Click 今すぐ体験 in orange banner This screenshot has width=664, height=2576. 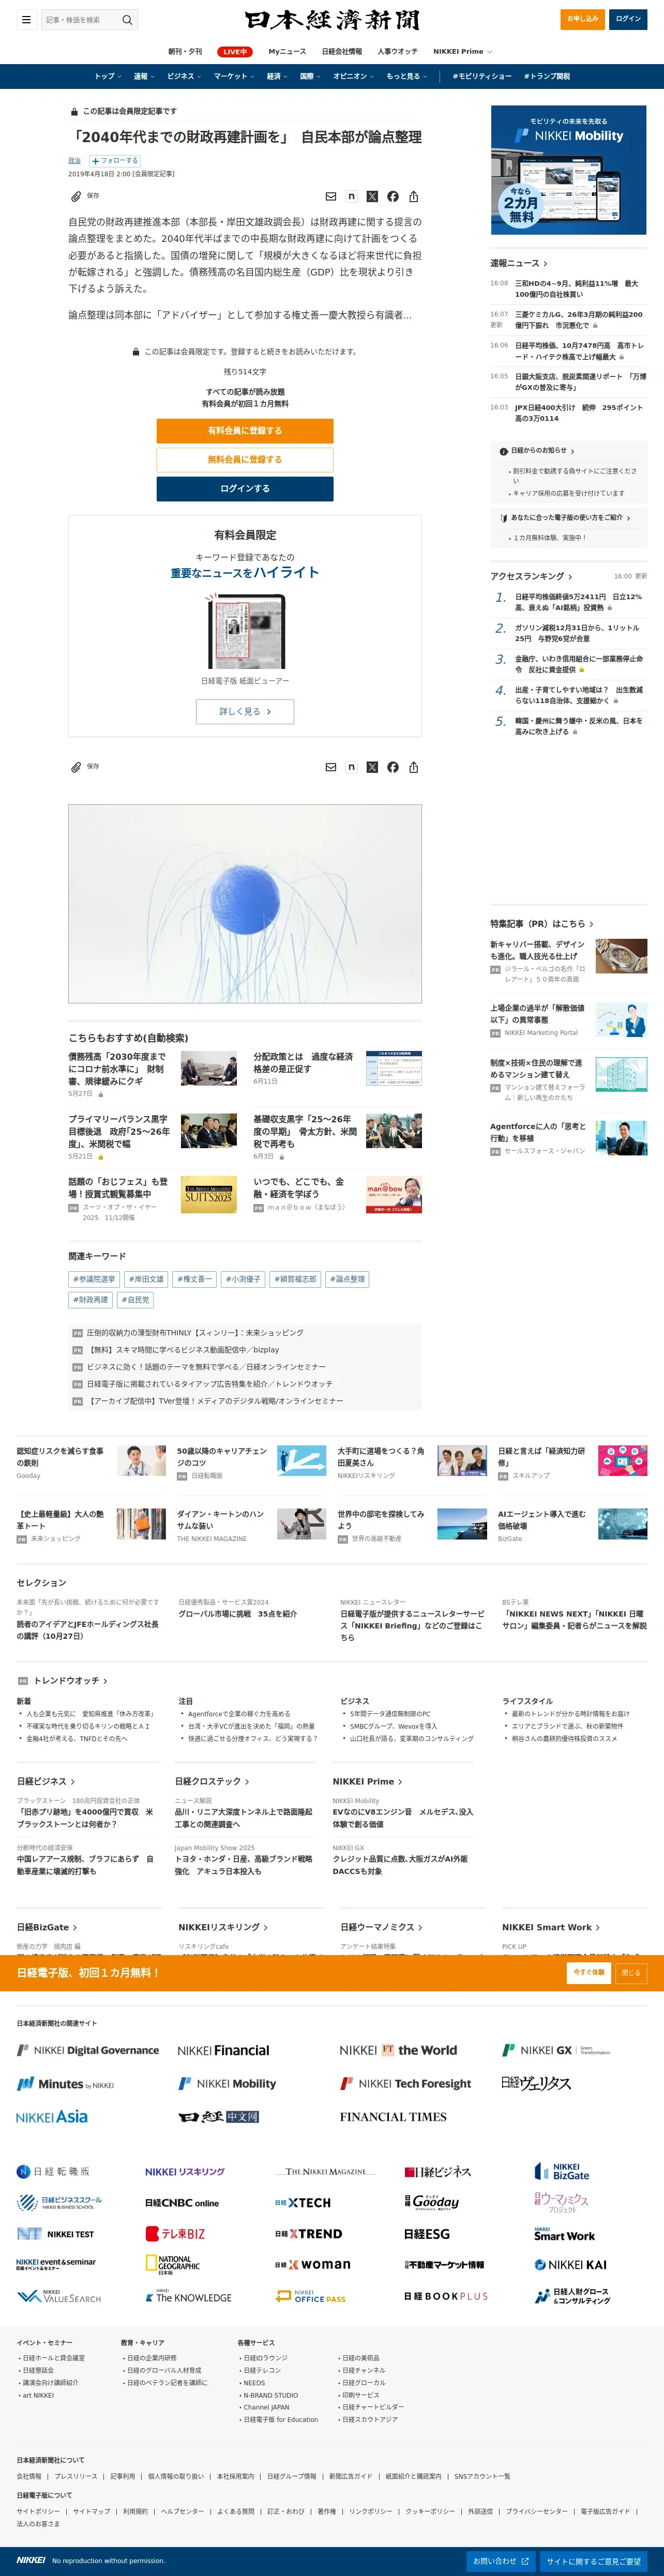589,1972
